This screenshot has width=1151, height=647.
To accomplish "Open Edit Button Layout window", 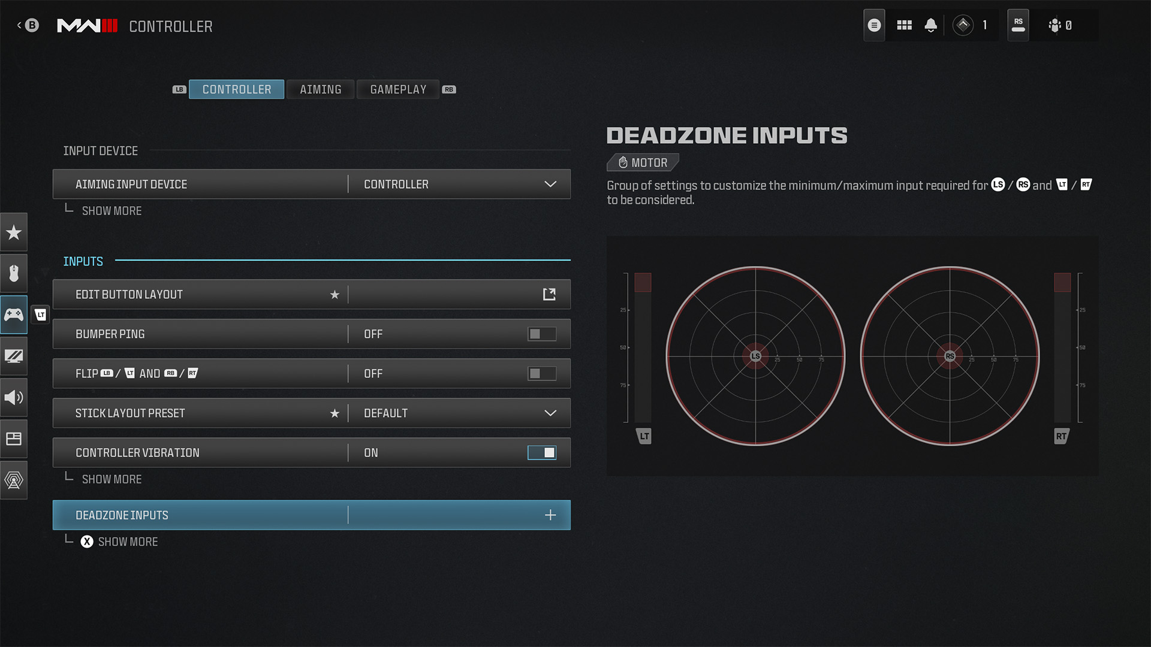I will tap(549, 294).
